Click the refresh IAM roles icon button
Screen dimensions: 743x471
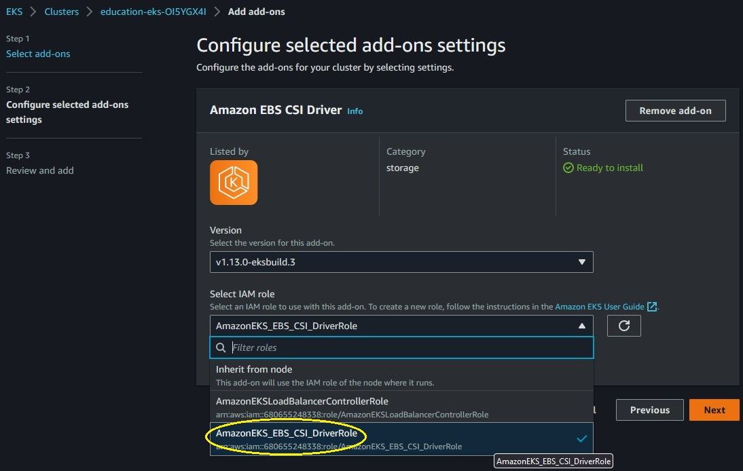click(623, 326)
